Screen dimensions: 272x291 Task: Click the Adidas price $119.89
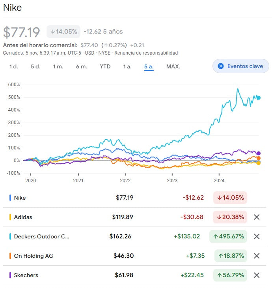[x=123, y=217]
